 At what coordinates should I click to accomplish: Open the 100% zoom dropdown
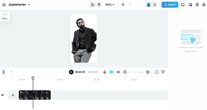click(110, 5)
